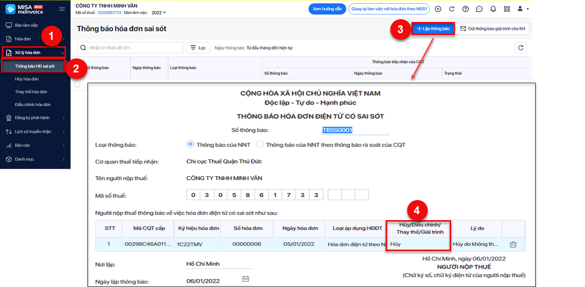Open the chat message icon
Screen dimensions: 585x287
pyautogui.click(x=479, y=9)
